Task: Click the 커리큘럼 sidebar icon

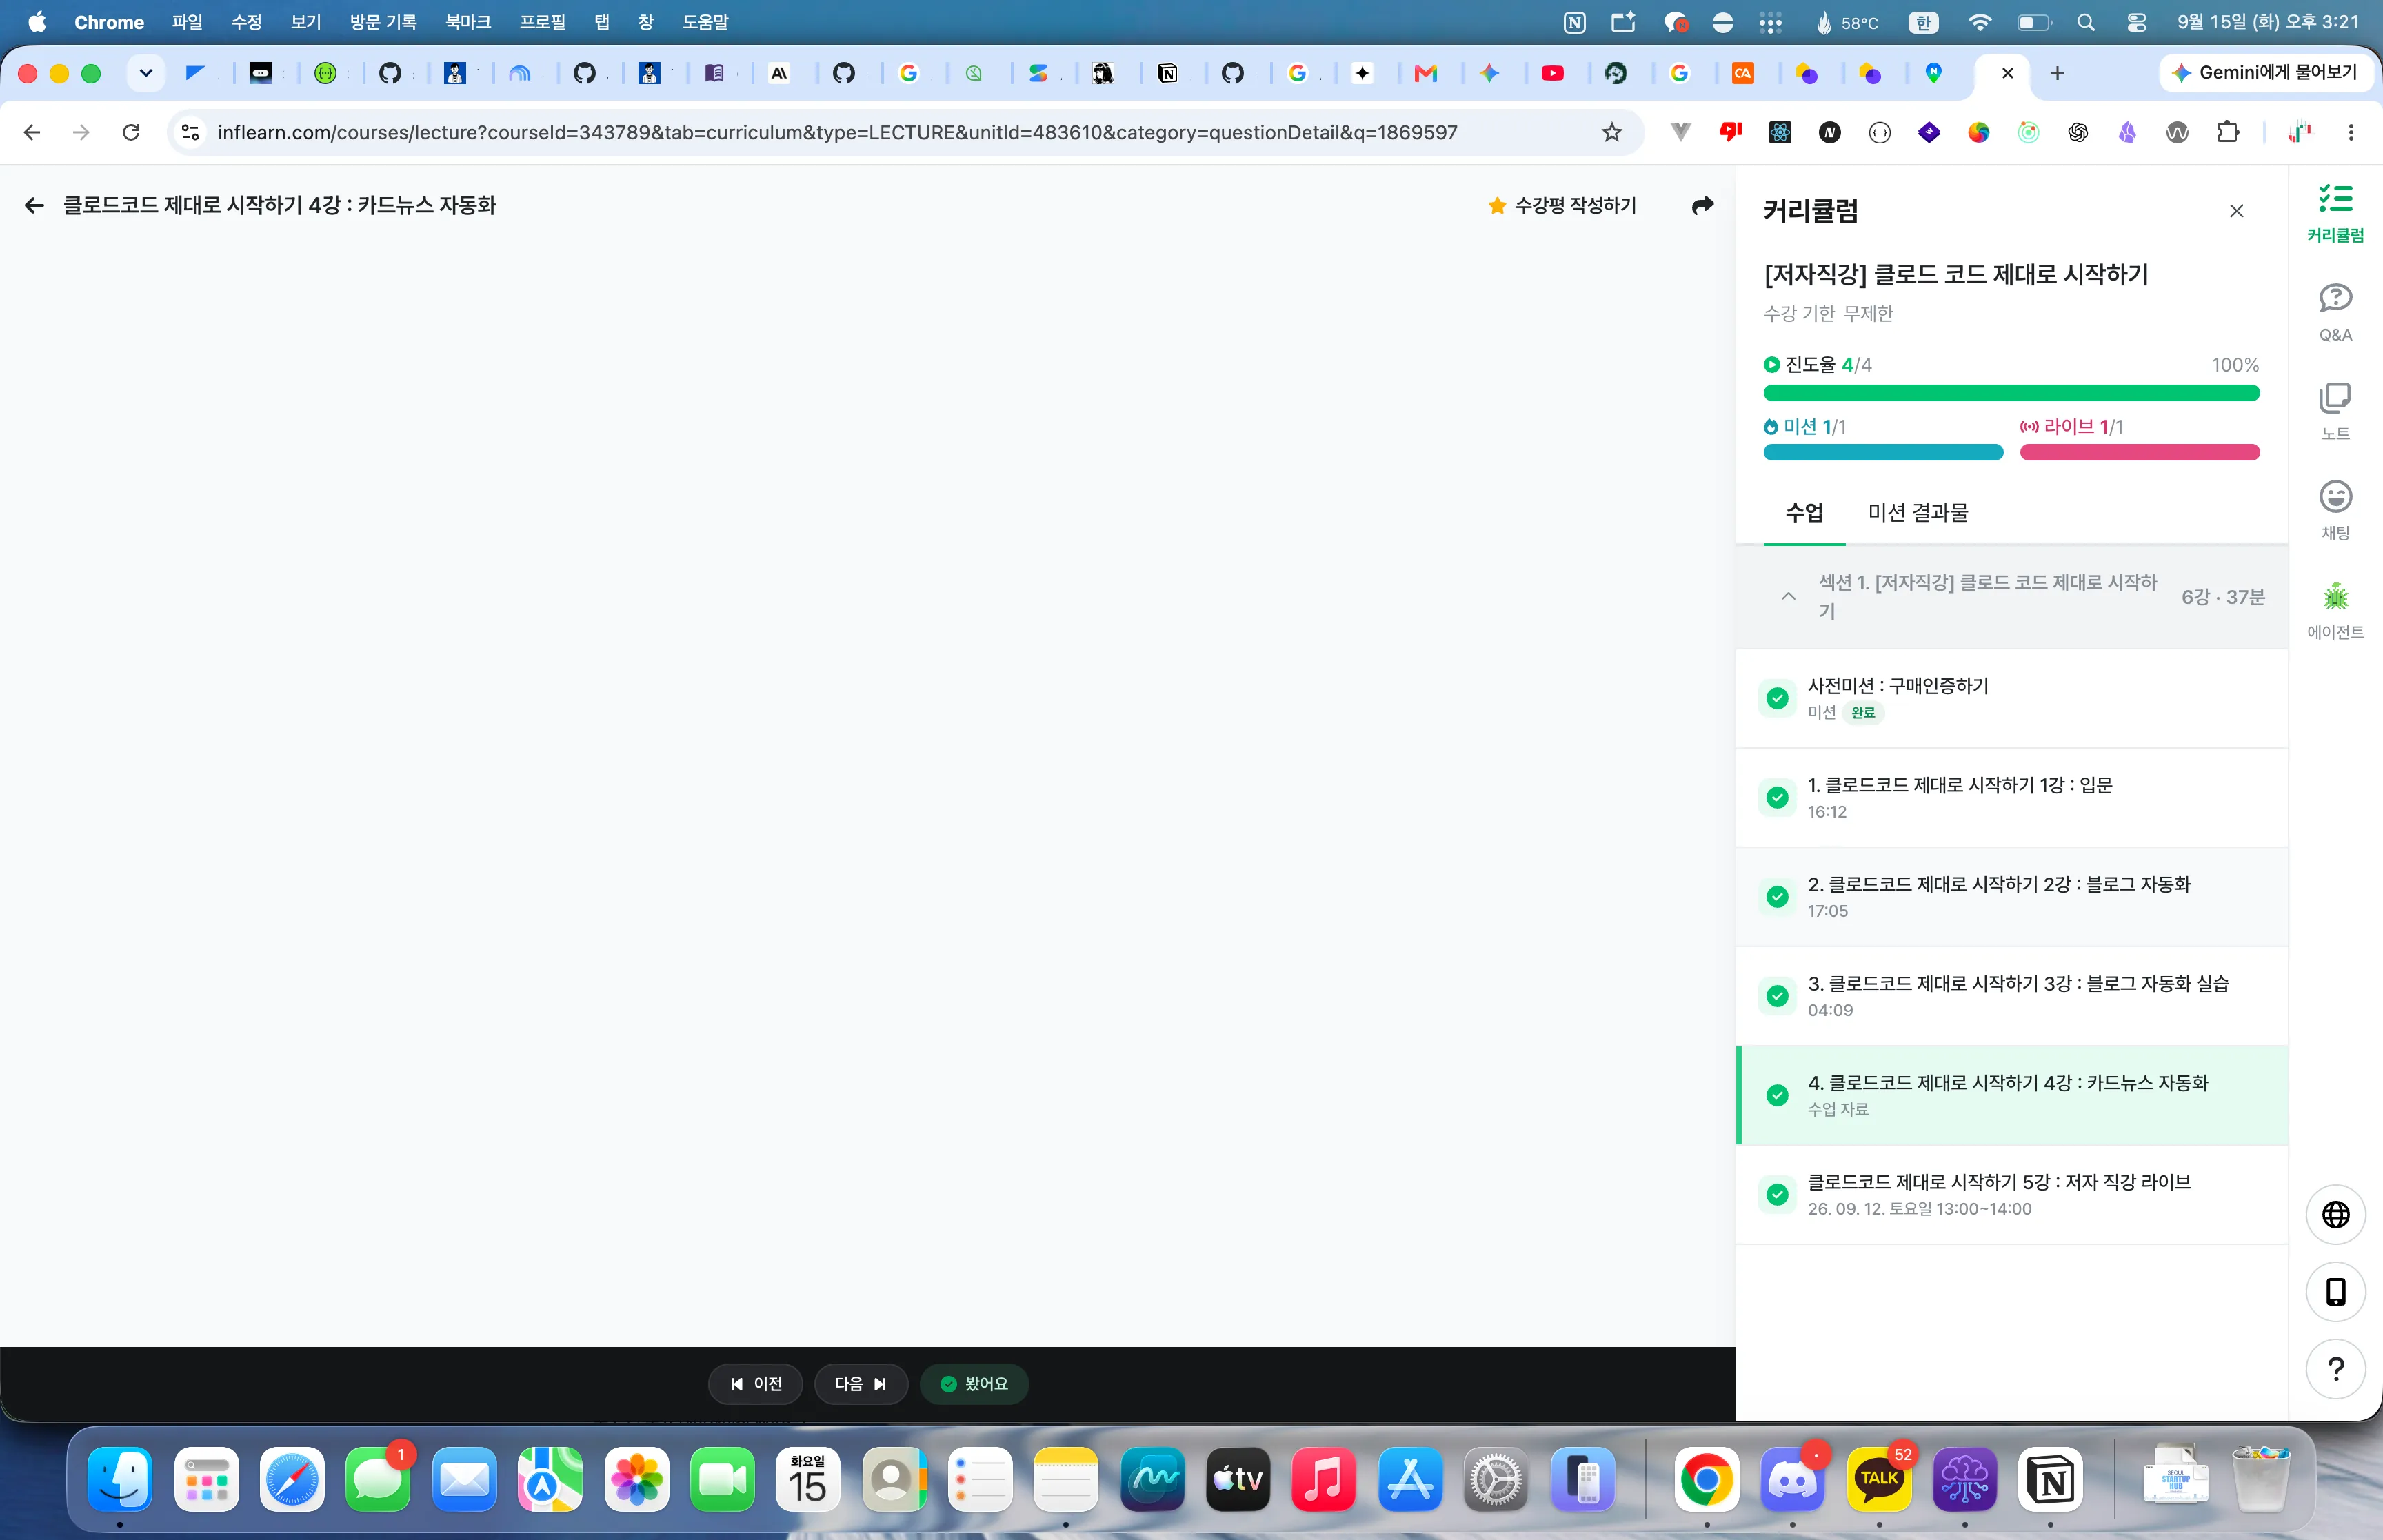Action: click(2335, 213)
